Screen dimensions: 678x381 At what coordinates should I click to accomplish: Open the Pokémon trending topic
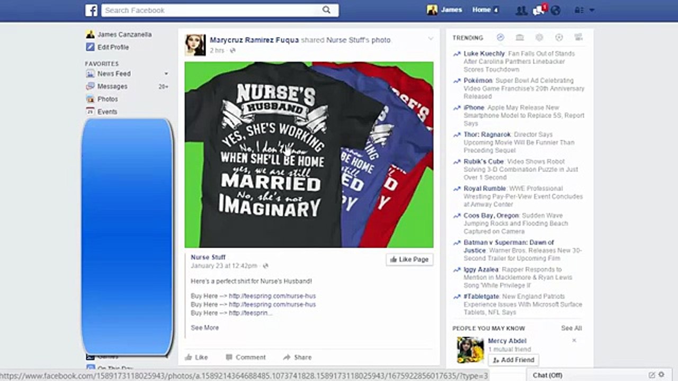click(x=478, y=80)
